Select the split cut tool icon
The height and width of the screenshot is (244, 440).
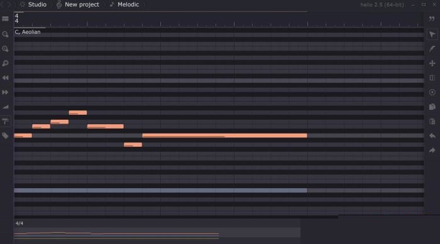coord(432,78)
